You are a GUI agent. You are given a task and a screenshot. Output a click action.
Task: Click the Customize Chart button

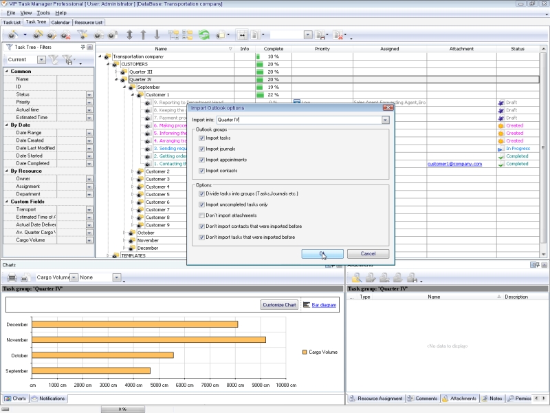[278, 304]
